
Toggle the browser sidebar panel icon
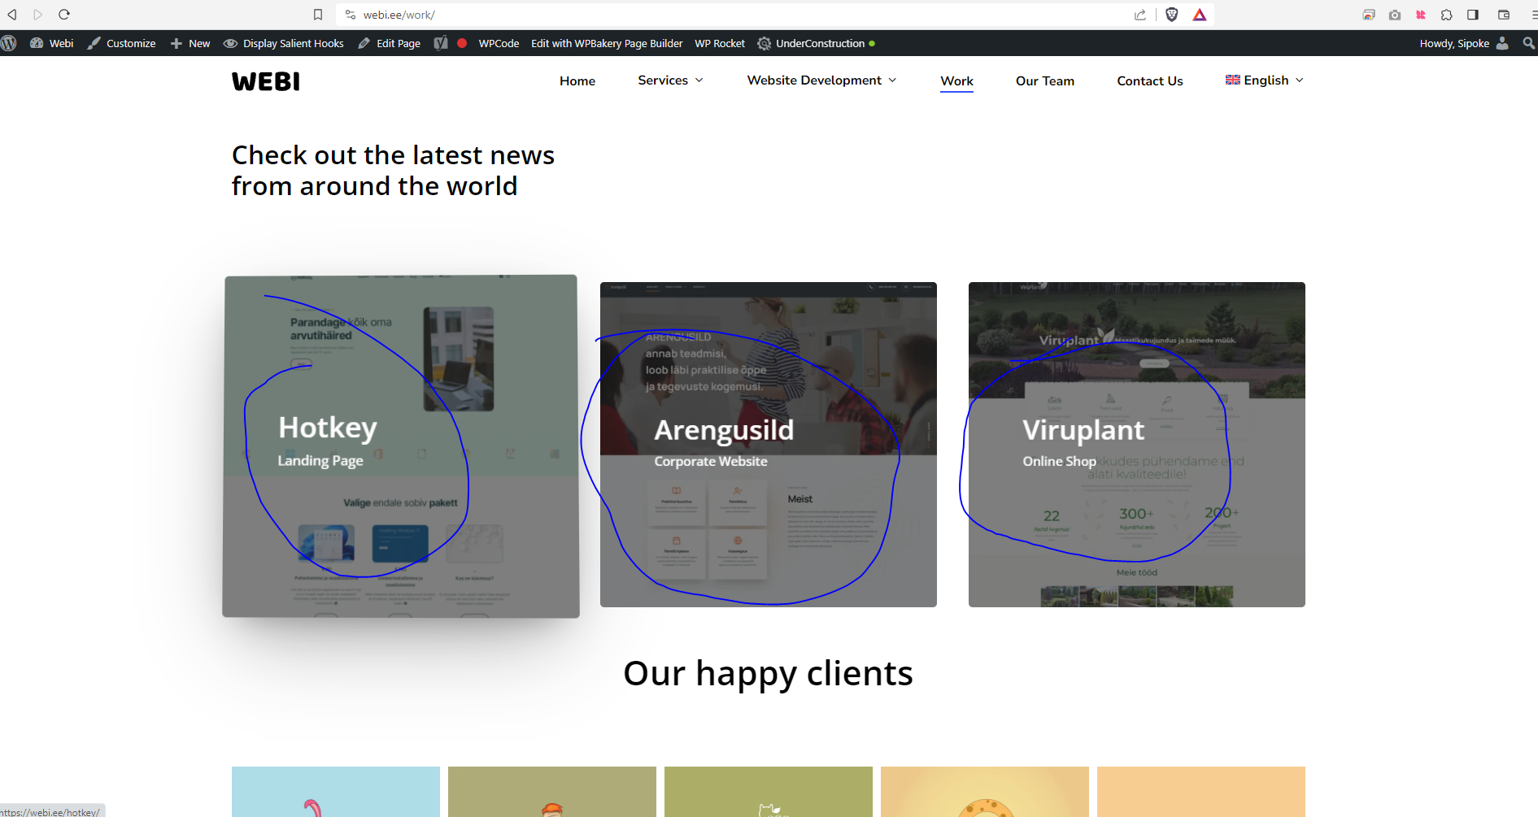point(1473,15)
